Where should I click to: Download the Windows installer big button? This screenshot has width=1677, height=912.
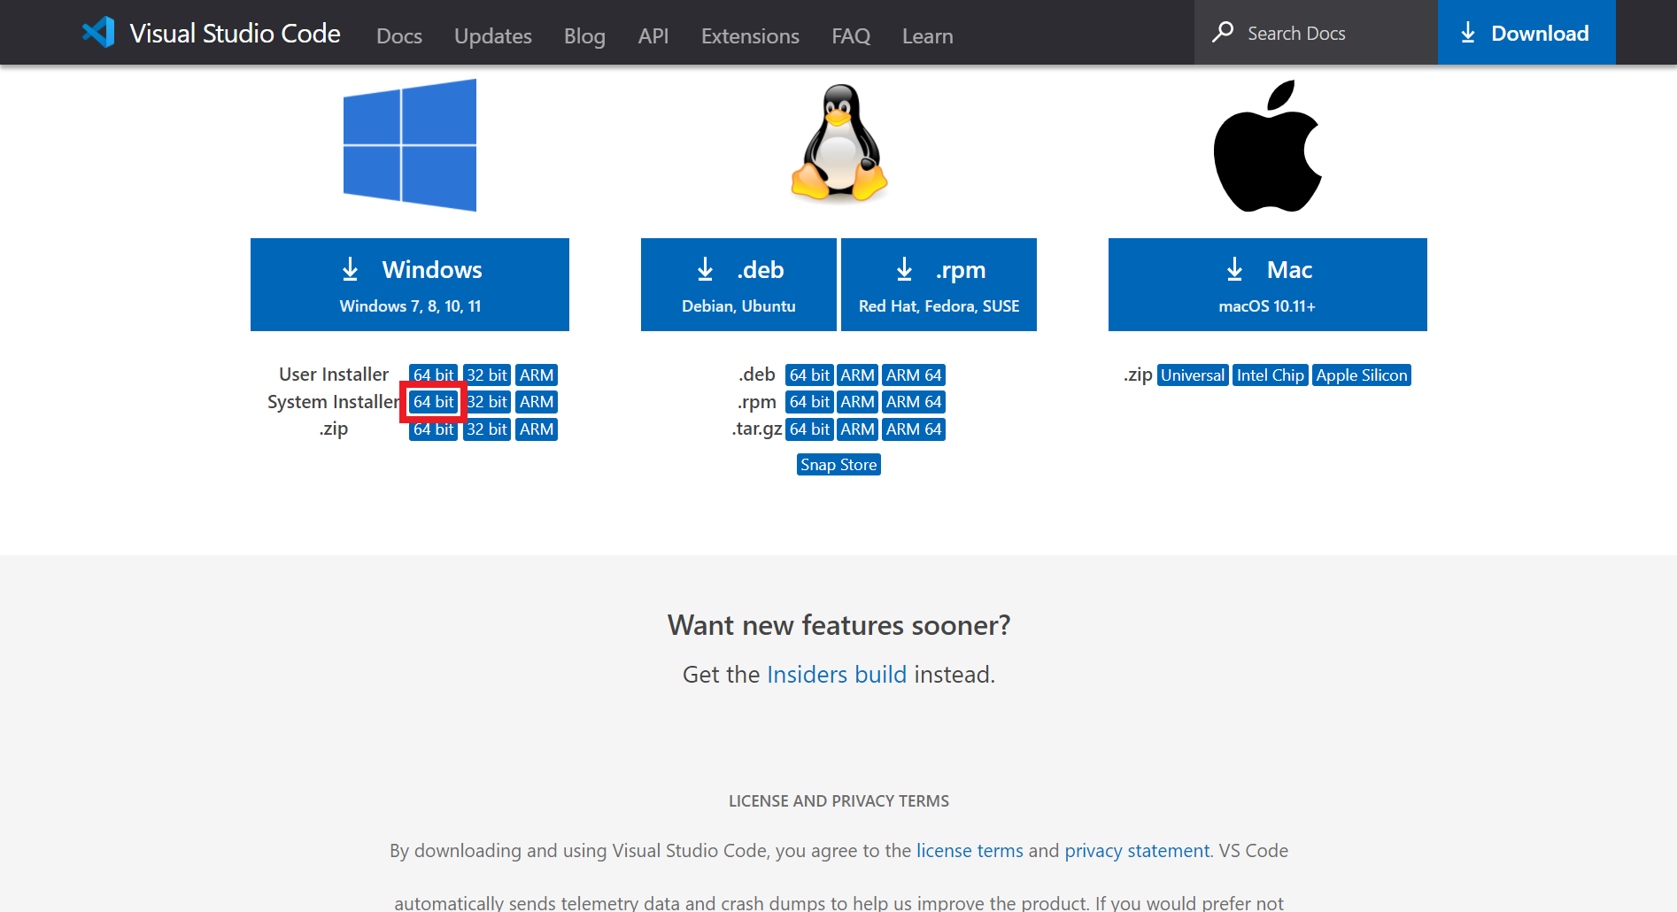coord(410,284)
